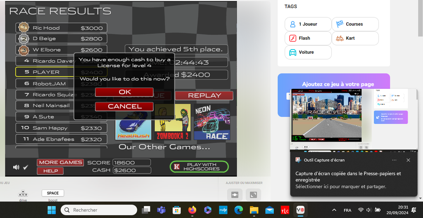Click the maximize game fullscreen icon
Screen dimensions: 423x218
click(253, 195)
